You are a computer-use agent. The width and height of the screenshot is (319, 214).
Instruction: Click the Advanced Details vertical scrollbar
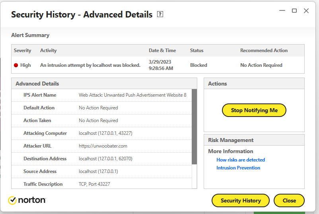click(x=195, y=127)
